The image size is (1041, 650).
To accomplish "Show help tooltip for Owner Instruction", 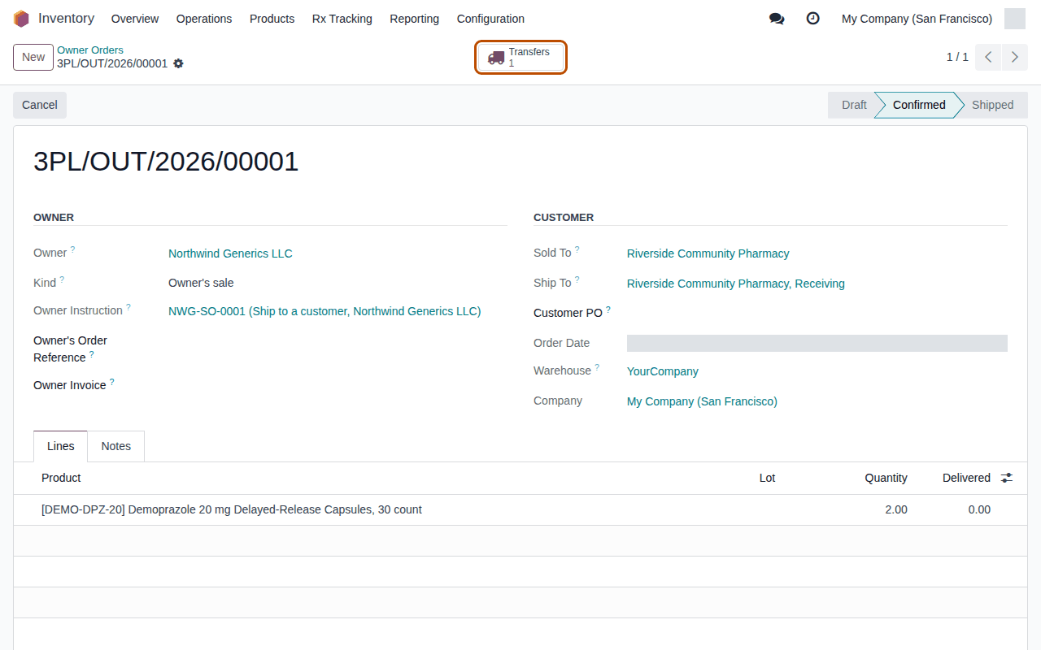I will [128, 307].
